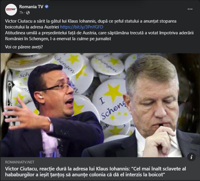200x181 pixels.
Task: Click the earpiece in the man's ear
Action: 40,97
